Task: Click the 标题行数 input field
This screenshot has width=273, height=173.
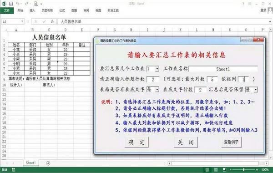Action: [x=153, y=80]
